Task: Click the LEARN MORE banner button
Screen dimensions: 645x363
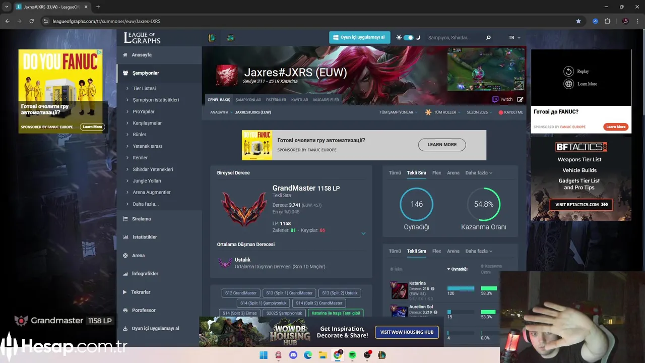Action: [x=442, y=145]
